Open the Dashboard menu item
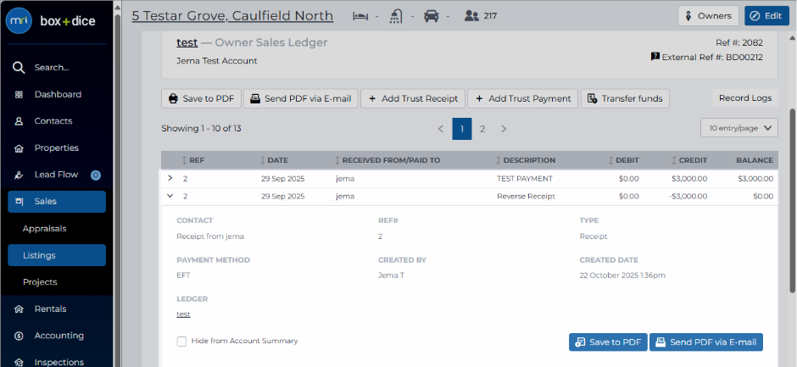Image resolution: width=797 pixels, height=367 pixels. tap(58, 95)
